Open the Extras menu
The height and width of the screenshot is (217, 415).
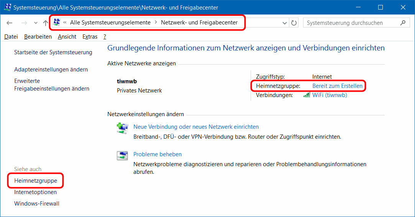click(90, 37)
